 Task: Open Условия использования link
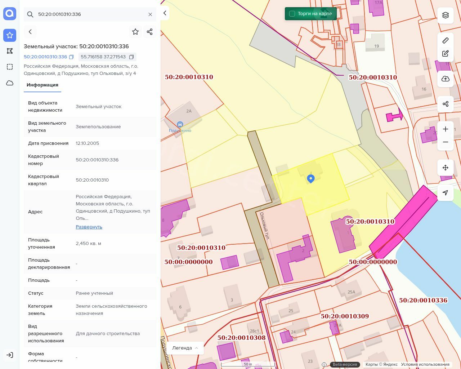(425, 364)
